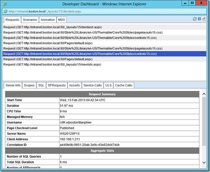Screen dimensions: 210x172
Task: Select the MDS tab
Action: coord(61,20)
